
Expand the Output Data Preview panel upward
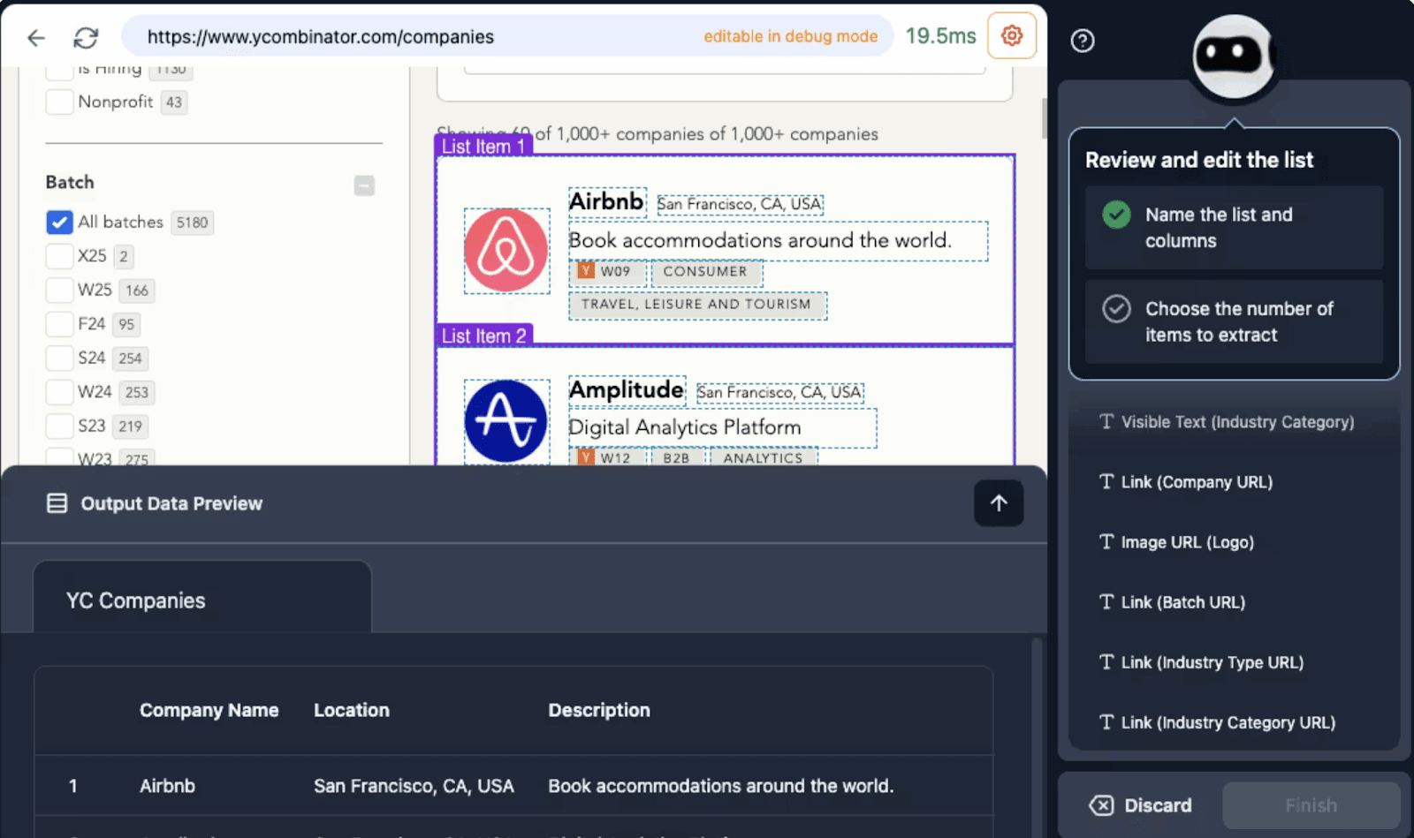[998, 502]
